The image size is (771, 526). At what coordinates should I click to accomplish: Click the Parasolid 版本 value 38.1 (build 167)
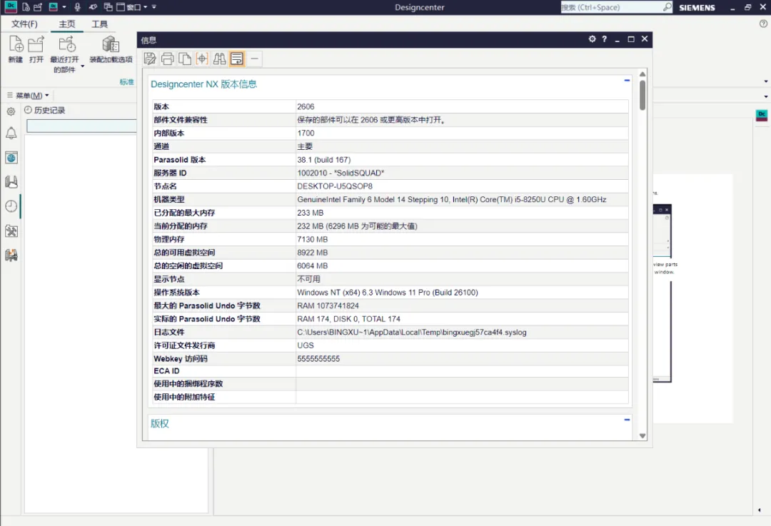[323, 160]
